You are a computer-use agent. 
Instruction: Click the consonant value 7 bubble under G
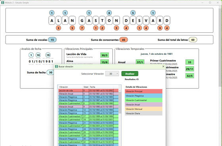tap(82, 28)
